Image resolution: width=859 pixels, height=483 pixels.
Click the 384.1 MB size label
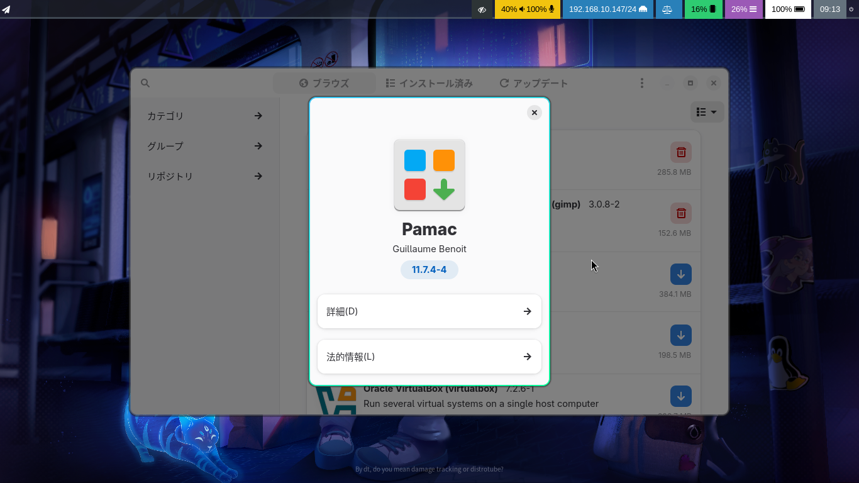click(675, 294)
